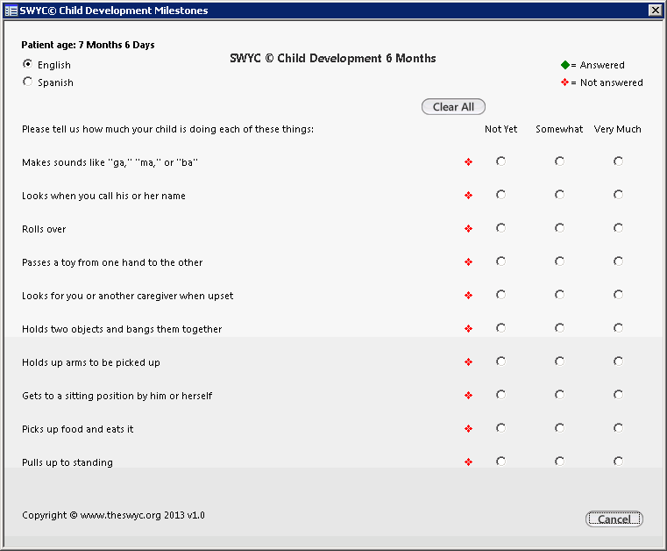
Task: Click the 'Picks up food and eats it' text
Action: coord(77,429)
